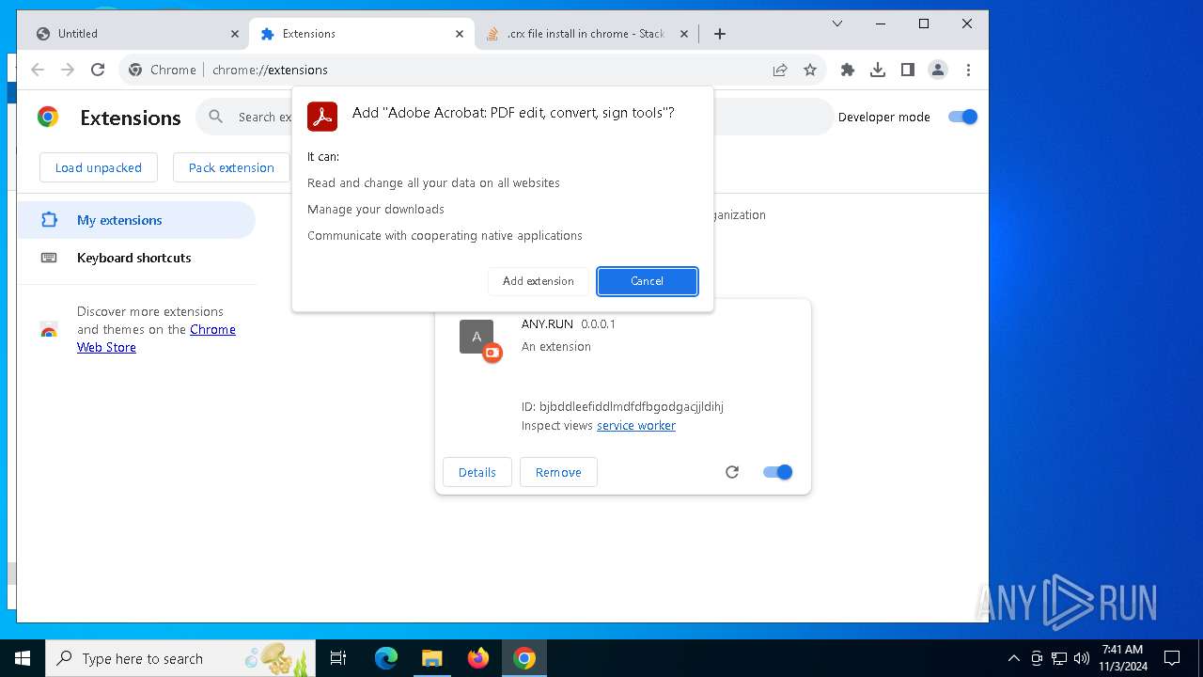Bookmark this tab with the star icon
Screen dimensions: 1203x677
click(810, 70)
